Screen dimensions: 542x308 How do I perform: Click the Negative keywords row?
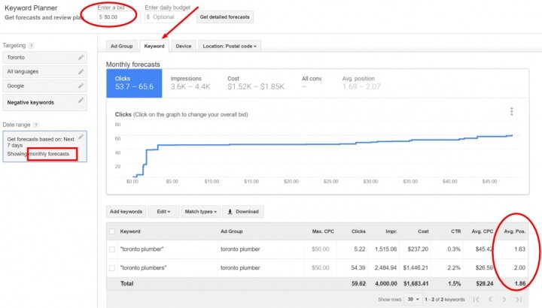[44, 102]
